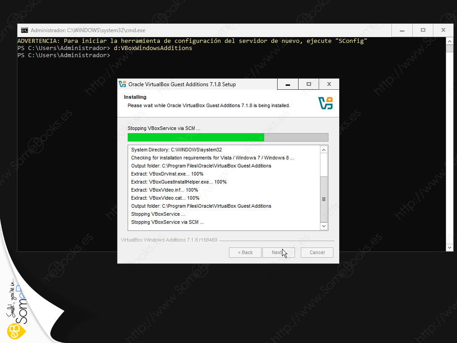The height and width of the screenshot is (343, 457).
Task: Click the "Next" button in the installer
Action: pos(278,252)
